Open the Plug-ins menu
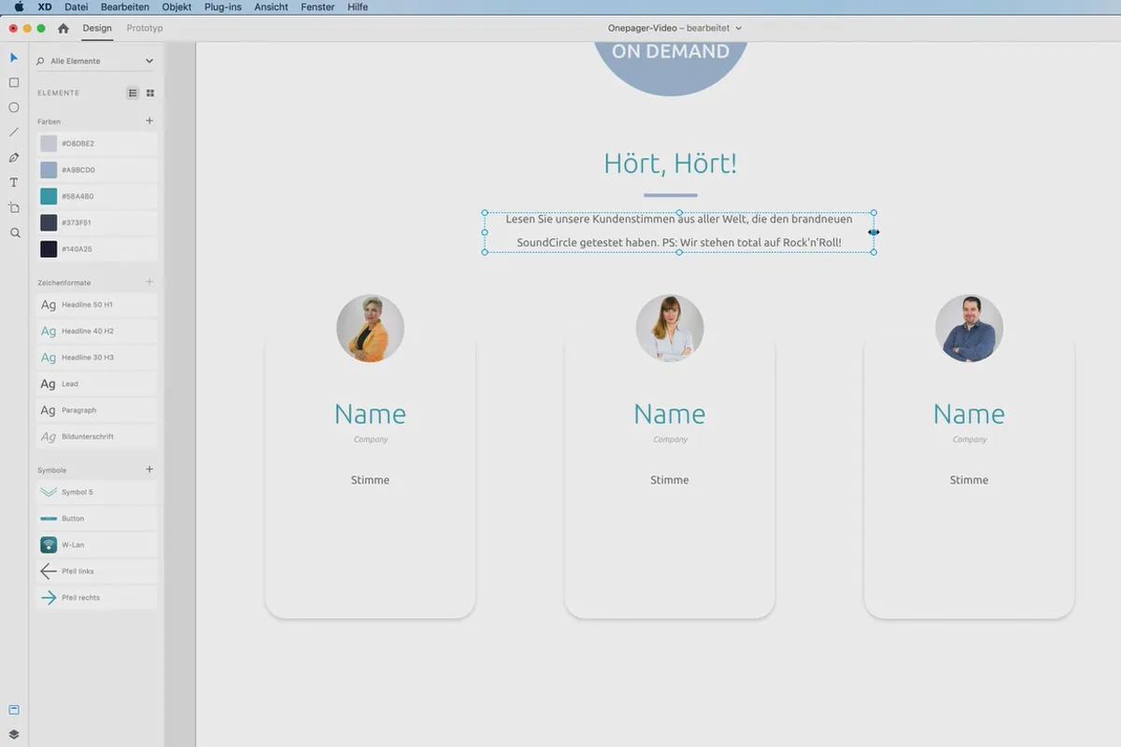 223,7
